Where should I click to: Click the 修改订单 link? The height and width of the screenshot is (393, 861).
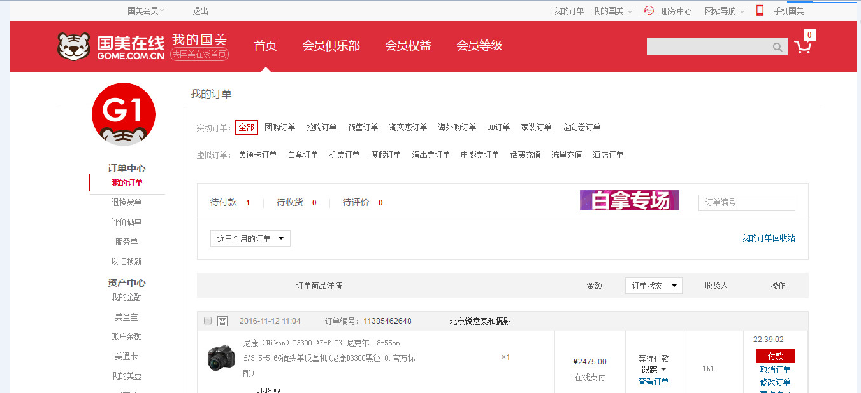click(x=776, y=382)
